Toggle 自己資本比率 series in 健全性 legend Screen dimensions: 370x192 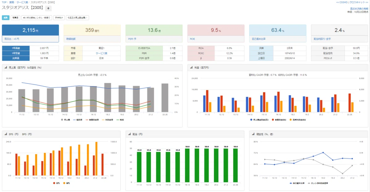click(297, 183)
